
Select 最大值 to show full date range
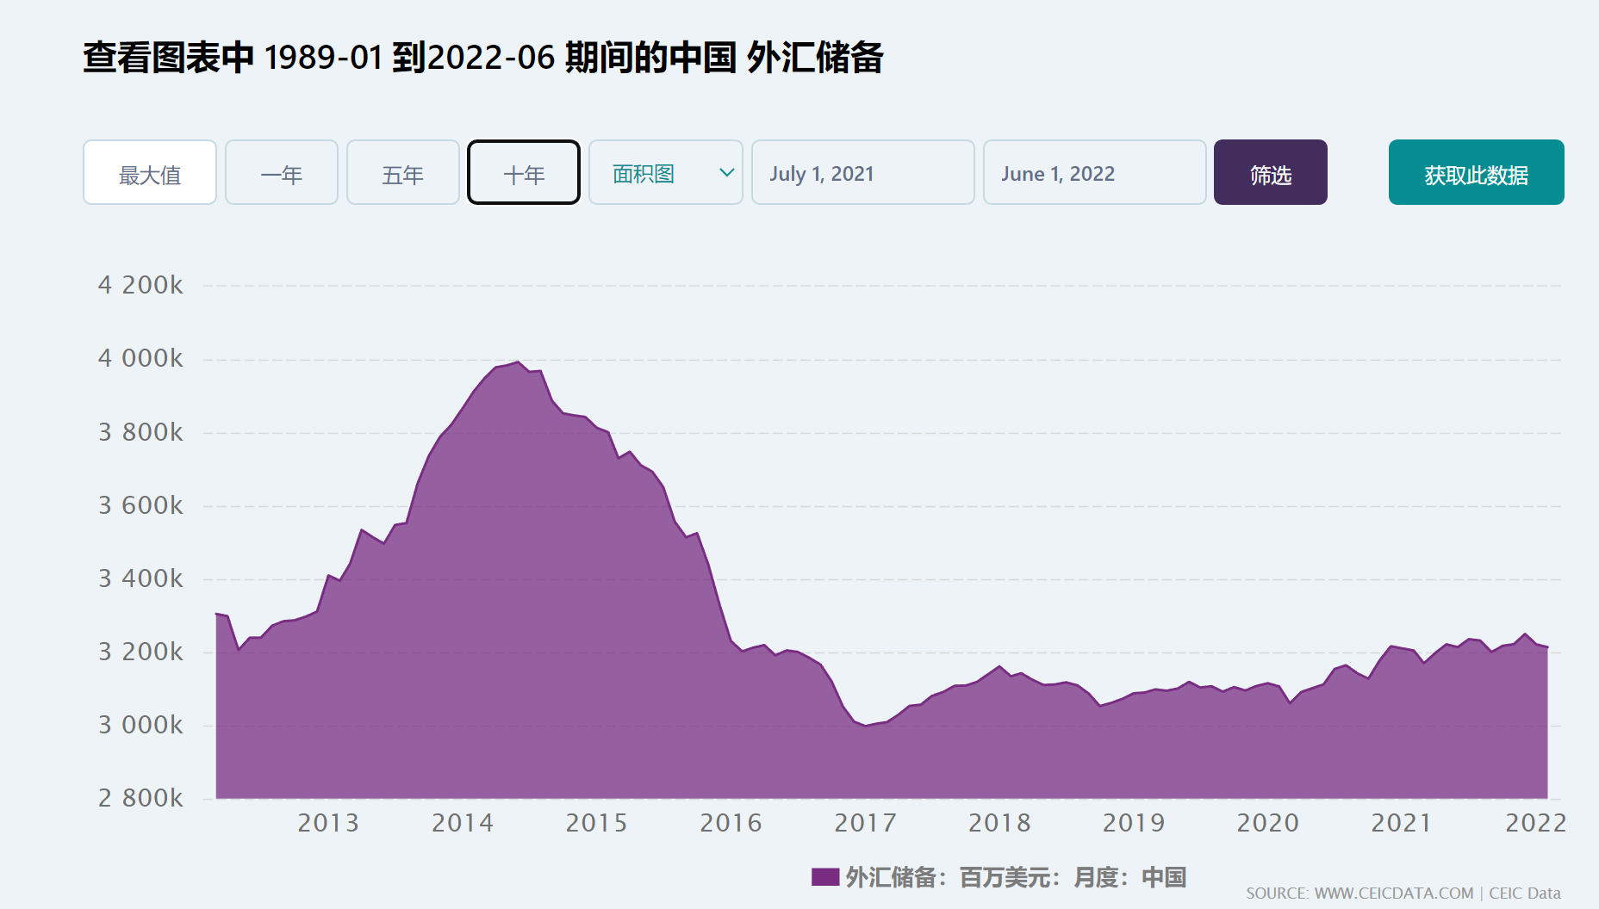(149, 173)
